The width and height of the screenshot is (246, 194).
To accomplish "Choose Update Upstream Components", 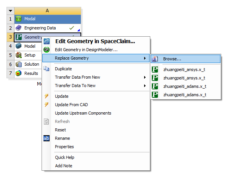I will (x=96, y=113).
